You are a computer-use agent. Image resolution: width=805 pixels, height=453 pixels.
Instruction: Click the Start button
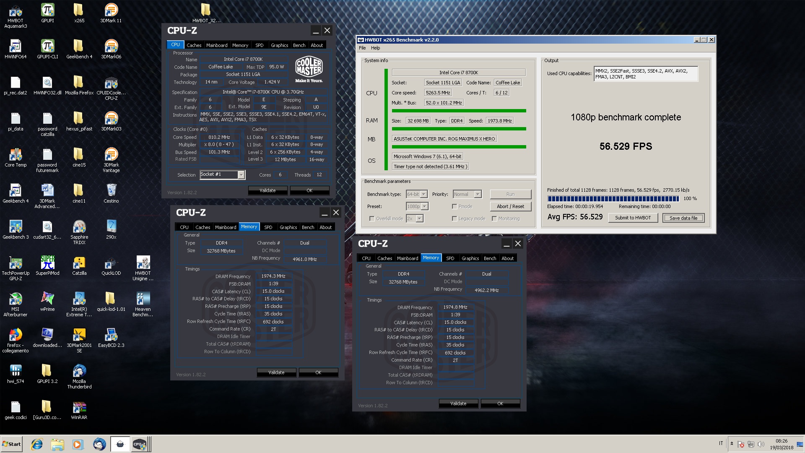click(x=11, y=444)
